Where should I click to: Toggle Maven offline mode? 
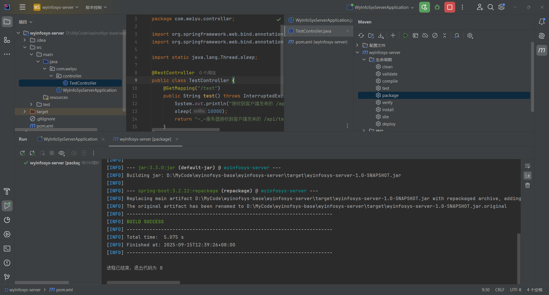click(x=425, y=35)
